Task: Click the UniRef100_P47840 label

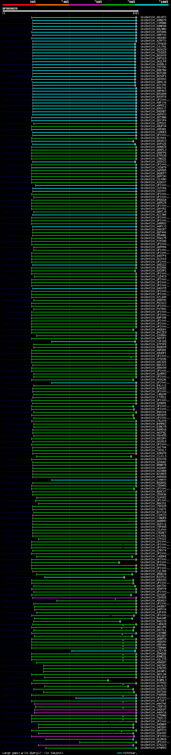Action: coord(153,309)
